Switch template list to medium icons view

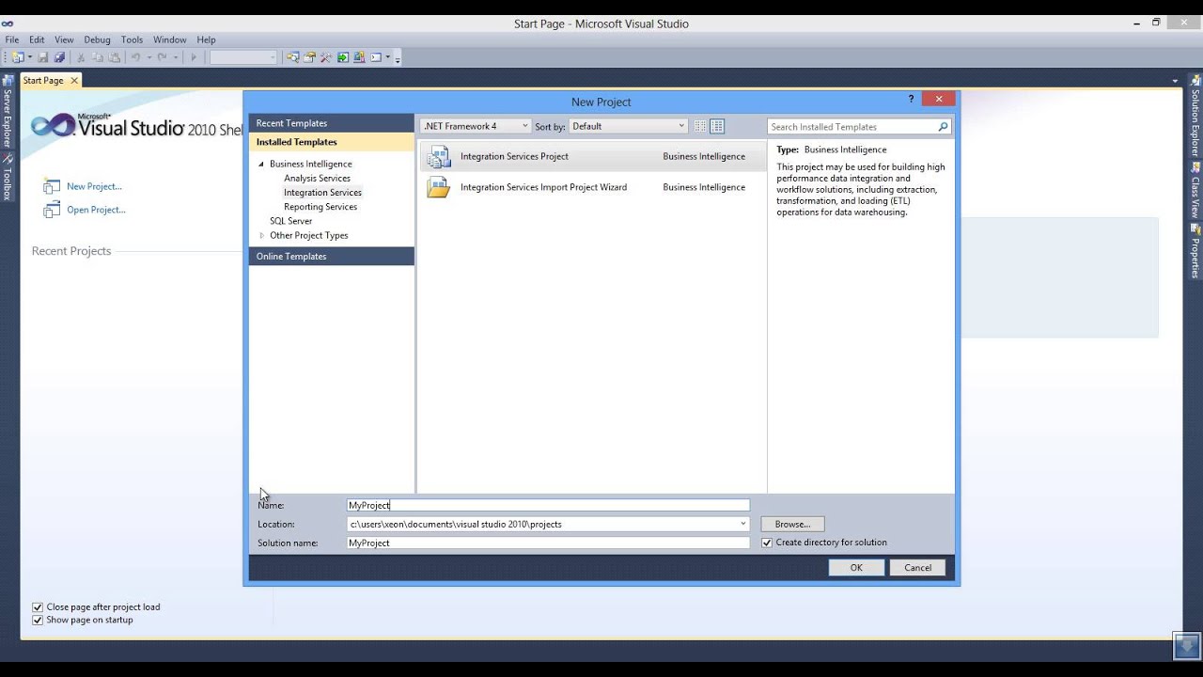717,126
